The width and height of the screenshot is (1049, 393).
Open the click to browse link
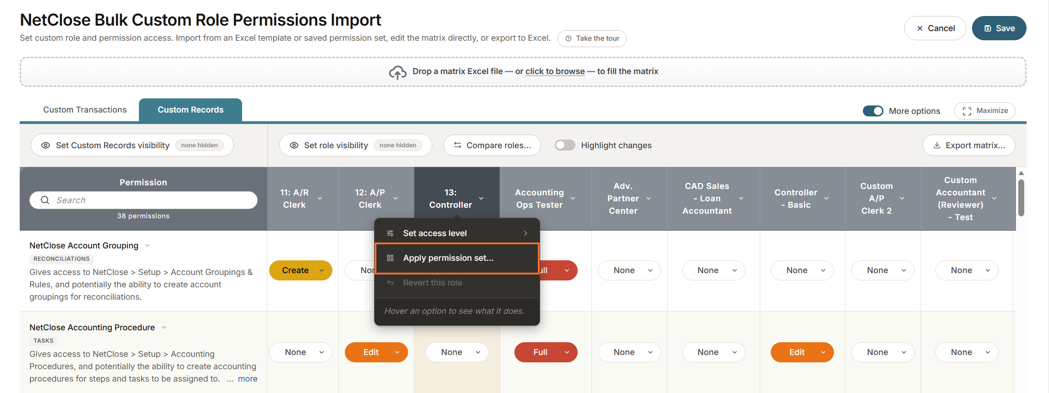pyautogui.click(x=555, y=71)
